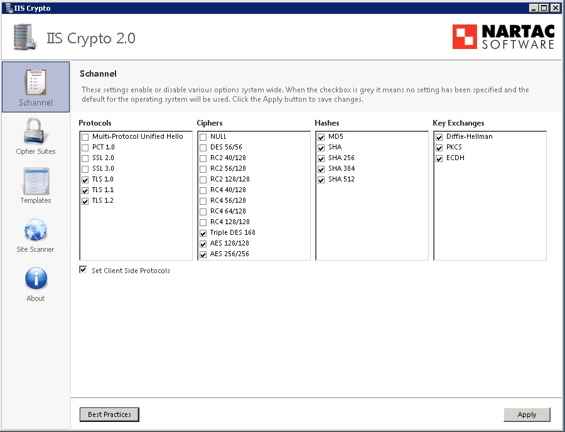Check RC4 40/128 cipher
The image size is (565, 432).
[203, 190]
